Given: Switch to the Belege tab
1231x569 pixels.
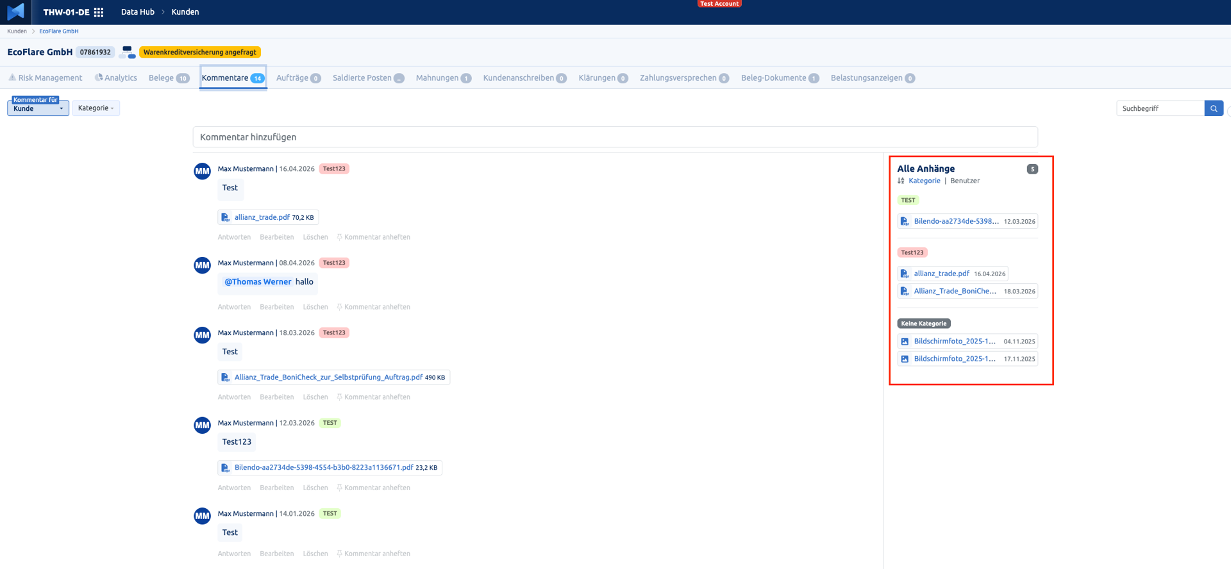Looking at the screenshot, I should tap(169, 78).
